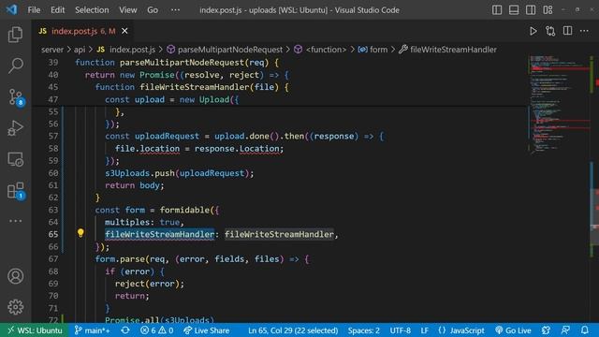Click 'response.Location' on line 58
The width and height of the screenshot is (599, 337).
[x=237, y=149]
